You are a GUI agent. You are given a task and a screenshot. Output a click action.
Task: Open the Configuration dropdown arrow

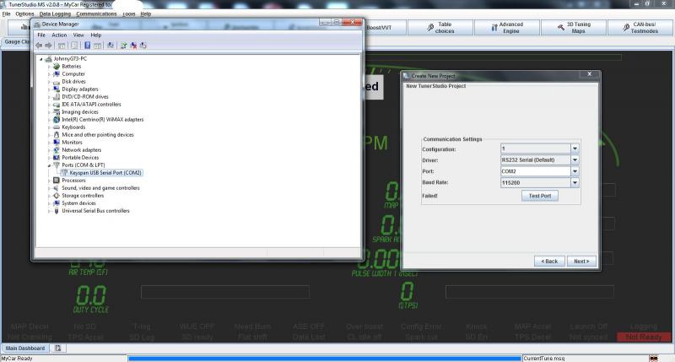575,149
